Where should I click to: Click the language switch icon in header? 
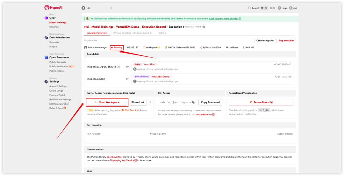point(272,8)
